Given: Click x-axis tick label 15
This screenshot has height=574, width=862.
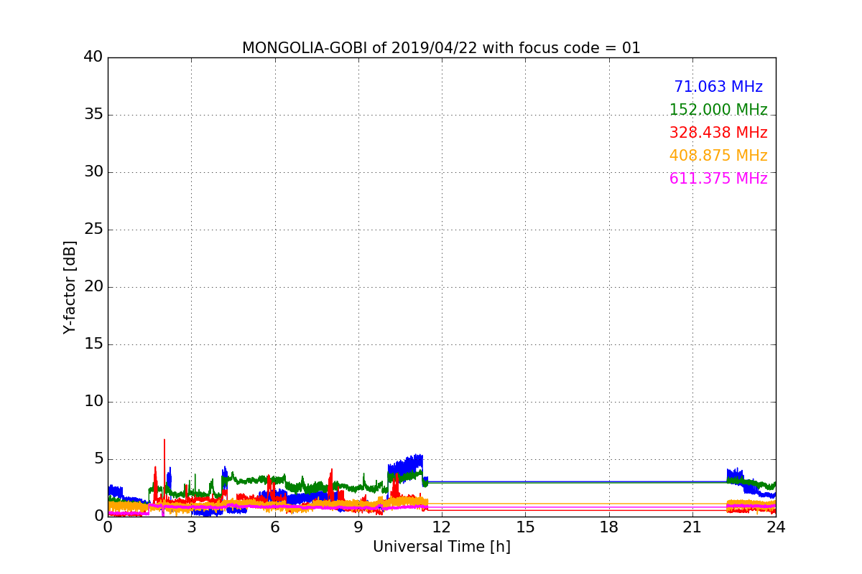Looking at the screenshot, I should (x=525, y=527).
